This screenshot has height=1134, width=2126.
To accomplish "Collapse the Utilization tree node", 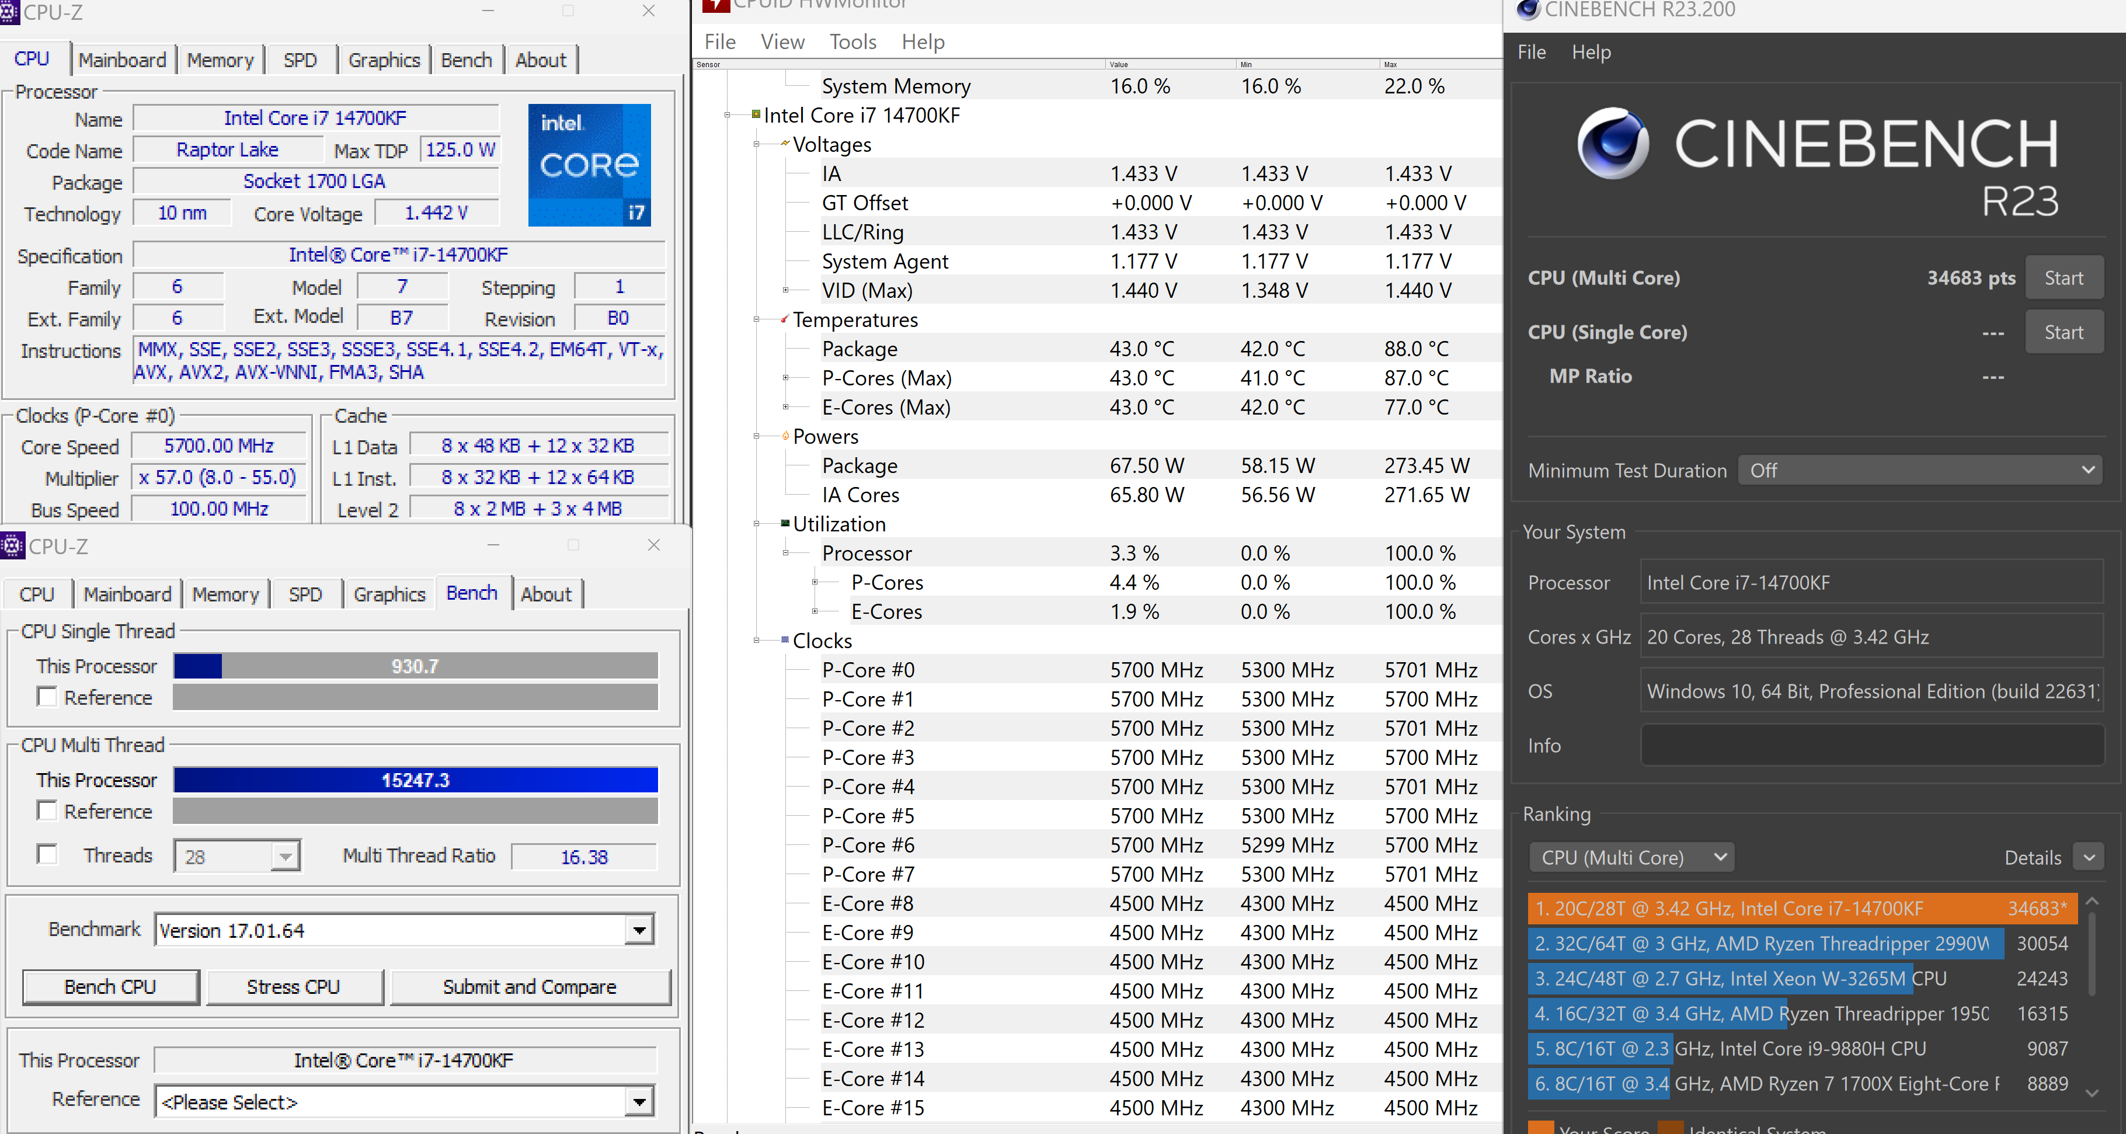I will tap(756, 523).
